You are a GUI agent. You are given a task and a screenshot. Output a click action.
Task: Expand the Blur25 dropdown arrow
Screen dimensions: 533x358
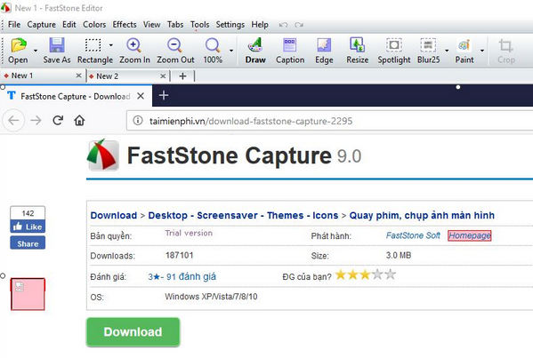coord(447,51)
